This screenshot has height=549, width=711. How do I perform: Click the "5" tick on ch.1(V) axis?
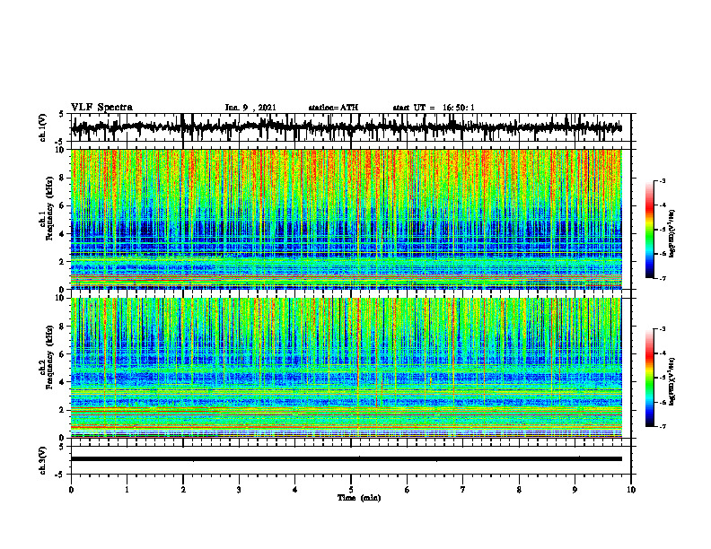(x=61, y=115)
